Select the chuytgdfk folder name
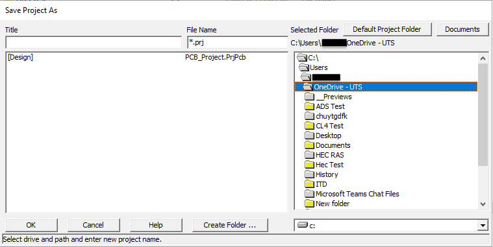The image size is (493, 247). pyautogui.click(x=331, y=116)
